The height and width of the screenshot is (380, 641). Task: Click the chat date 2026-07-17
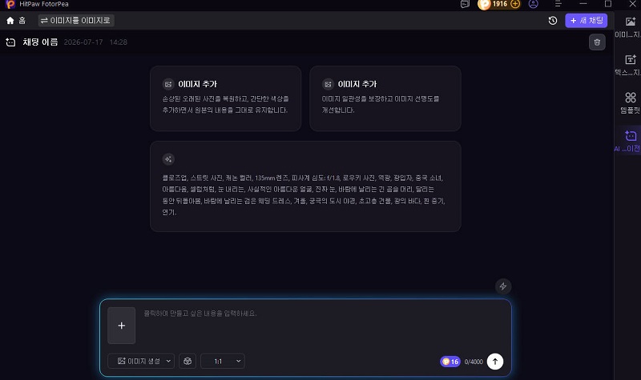[x=83, y=42]
